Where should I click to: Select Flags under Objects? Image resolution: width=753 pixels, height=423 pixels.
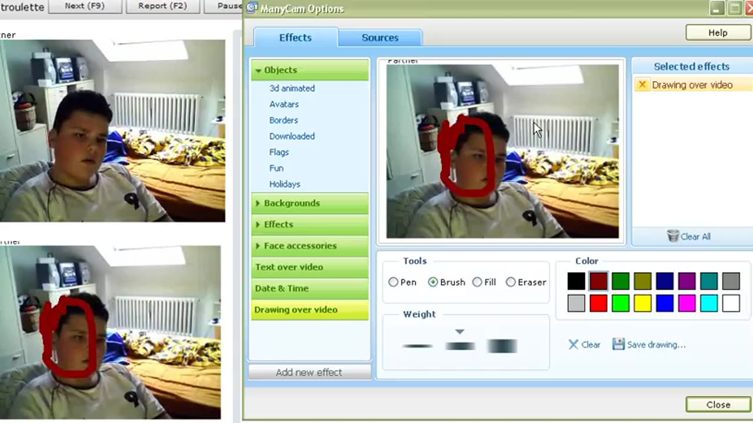279,152
